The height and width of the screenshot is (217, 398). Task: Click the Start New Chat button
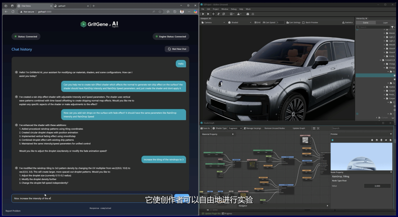coord(177,49)
